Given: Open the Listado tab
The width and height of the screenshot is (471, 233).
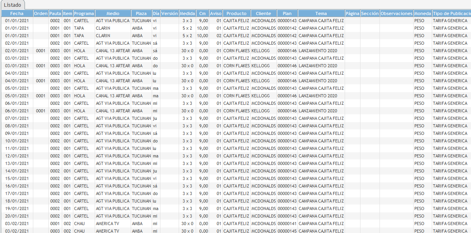Looking at the screenshot, I should pyautogui.click(x=12, y=5).
